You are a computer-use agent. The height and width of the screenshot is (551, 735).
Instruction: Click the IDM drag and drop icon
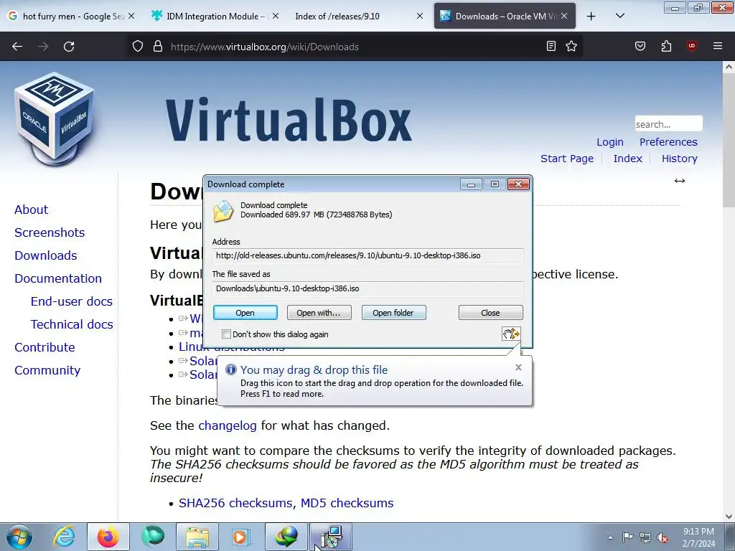tap(511, 334)
